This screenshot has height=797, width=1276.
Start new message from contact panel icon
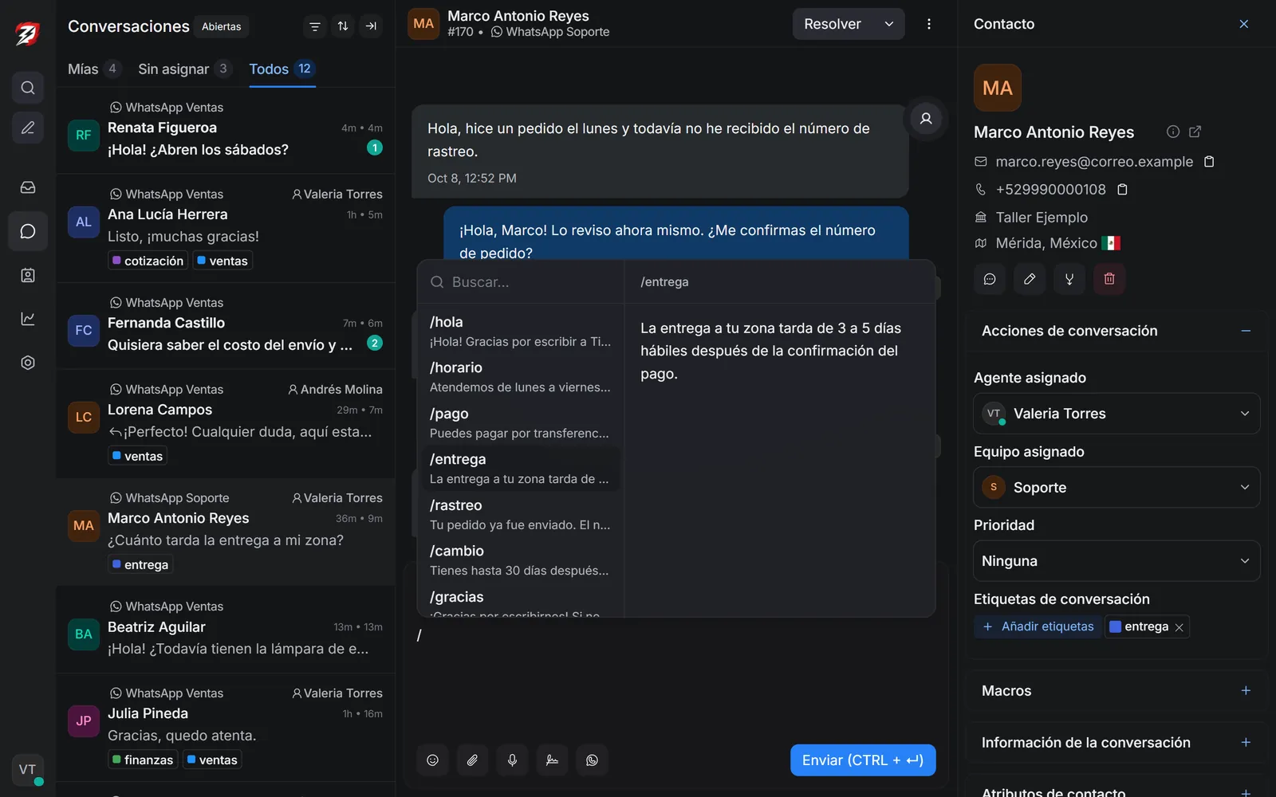click(990, 279)
